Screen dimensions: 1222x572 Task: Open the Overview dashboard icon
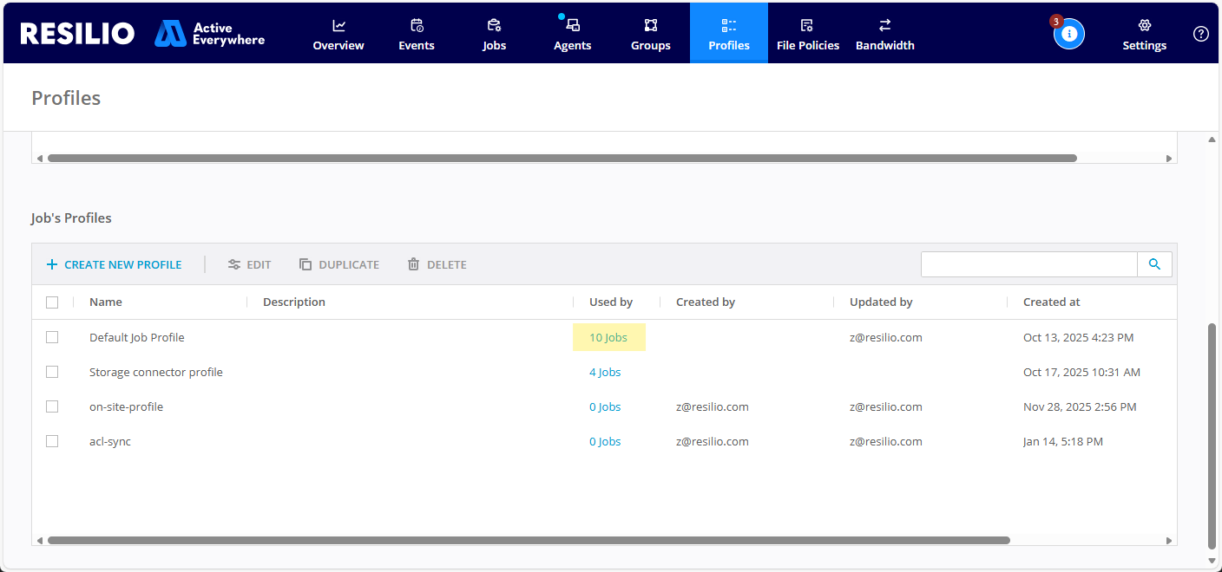tap(338, 25)
